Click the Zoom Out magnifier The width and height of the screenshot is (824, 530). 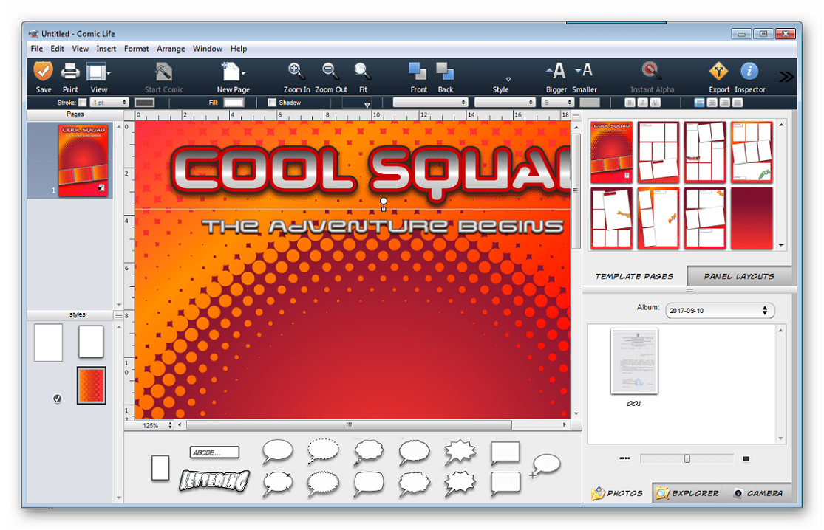point(330,72)
